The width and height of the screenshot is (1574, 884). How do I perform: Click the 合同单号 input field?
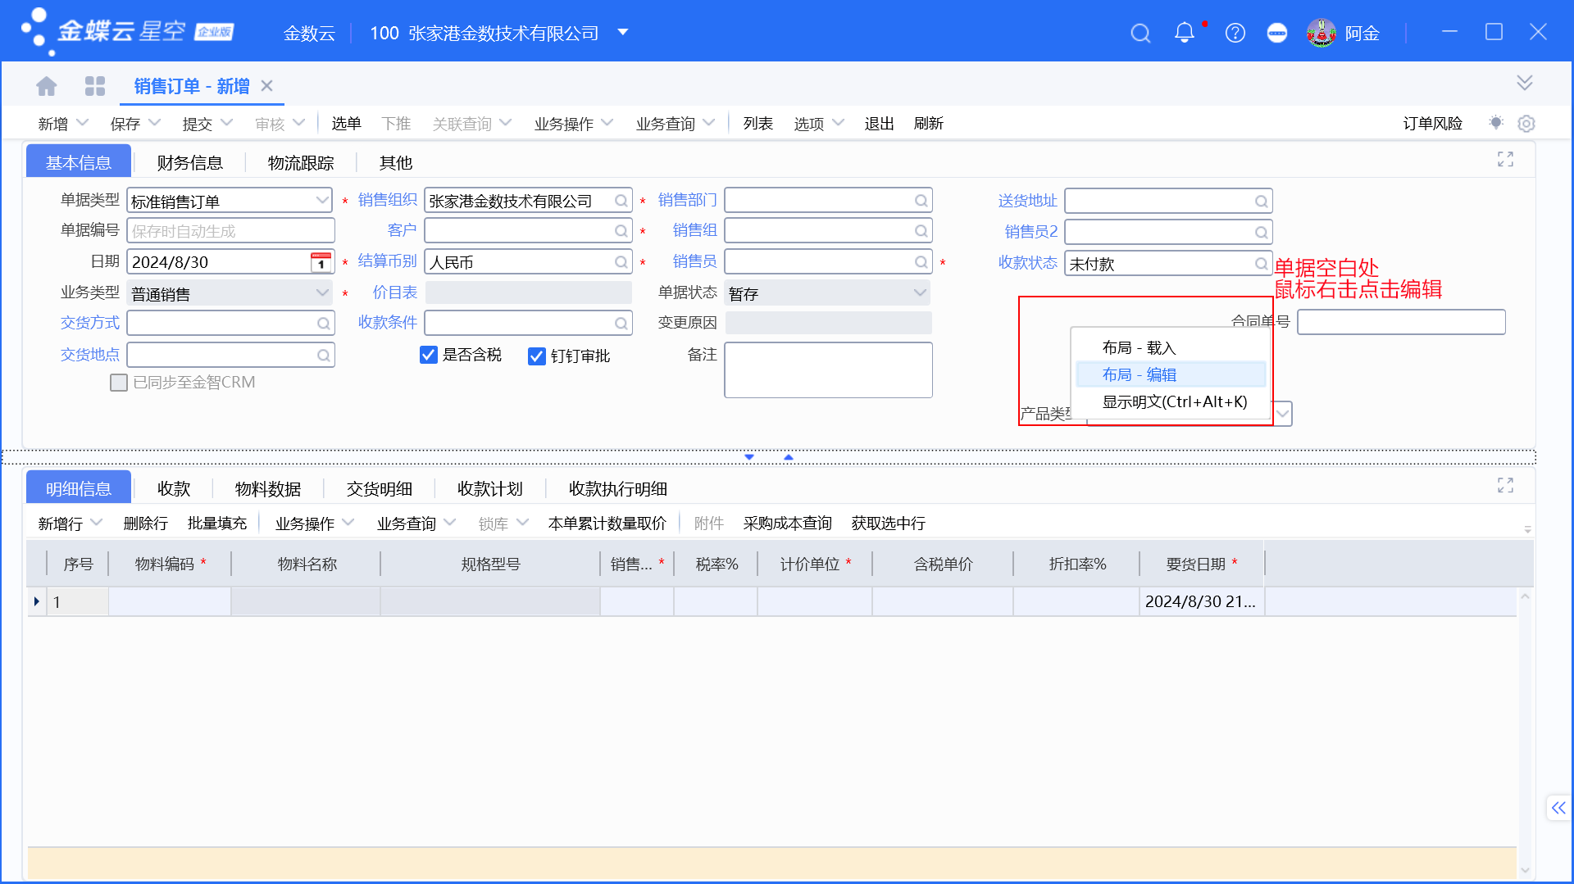[x=1401, y=322]
